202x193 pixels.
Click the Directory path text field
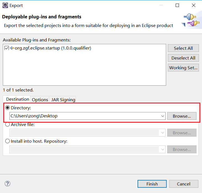[83, 116]
